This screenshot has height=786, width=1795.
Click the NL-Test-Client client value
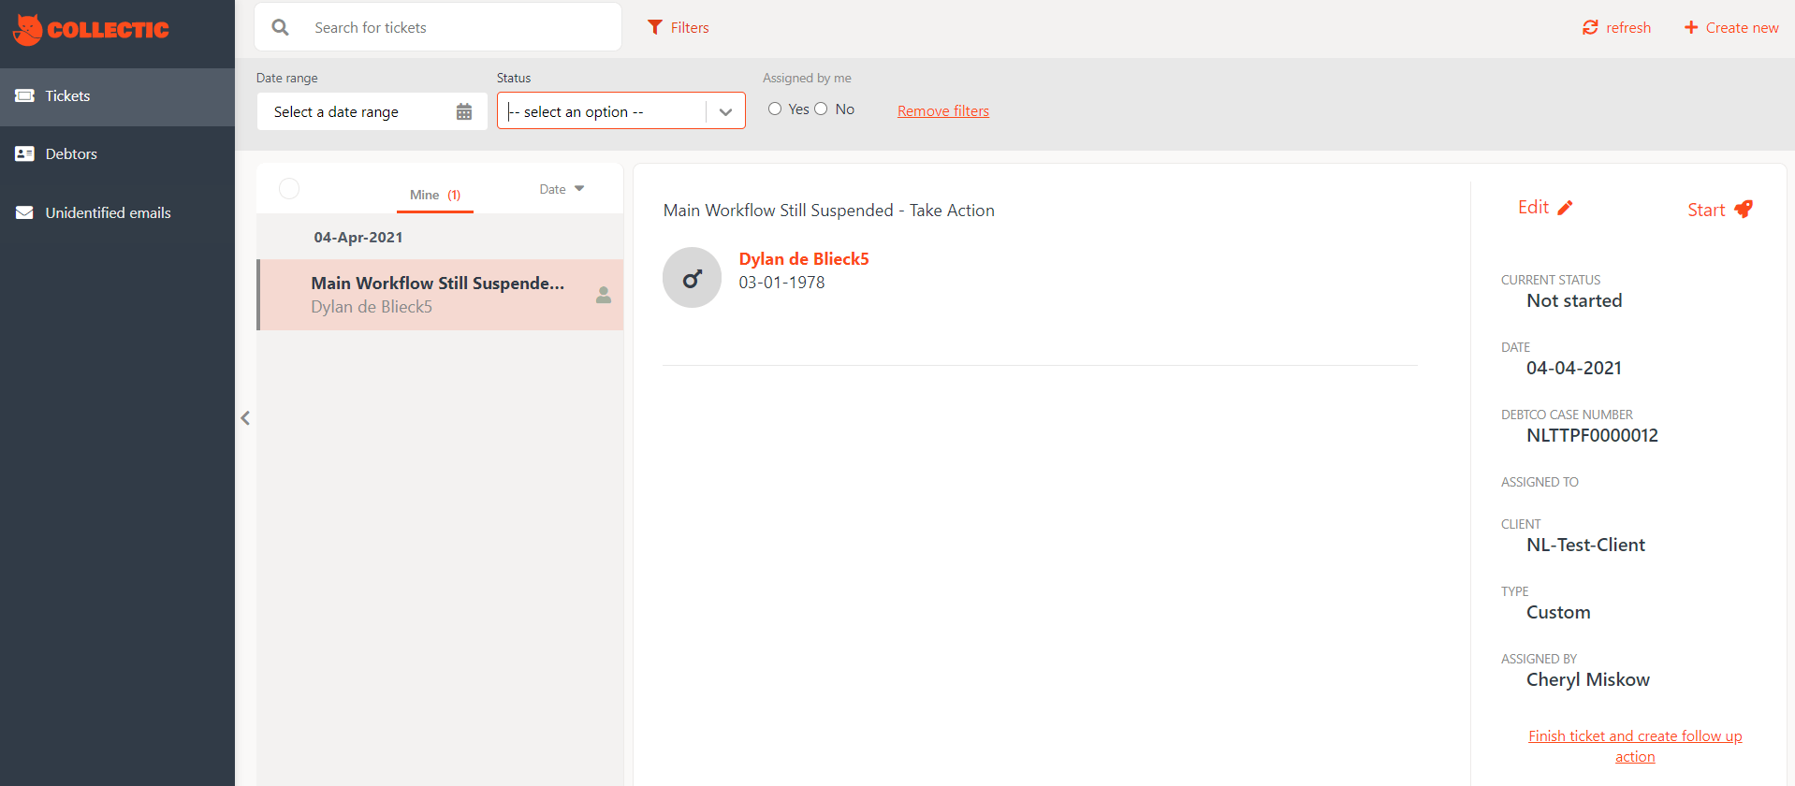click(x=1585, y=545)
